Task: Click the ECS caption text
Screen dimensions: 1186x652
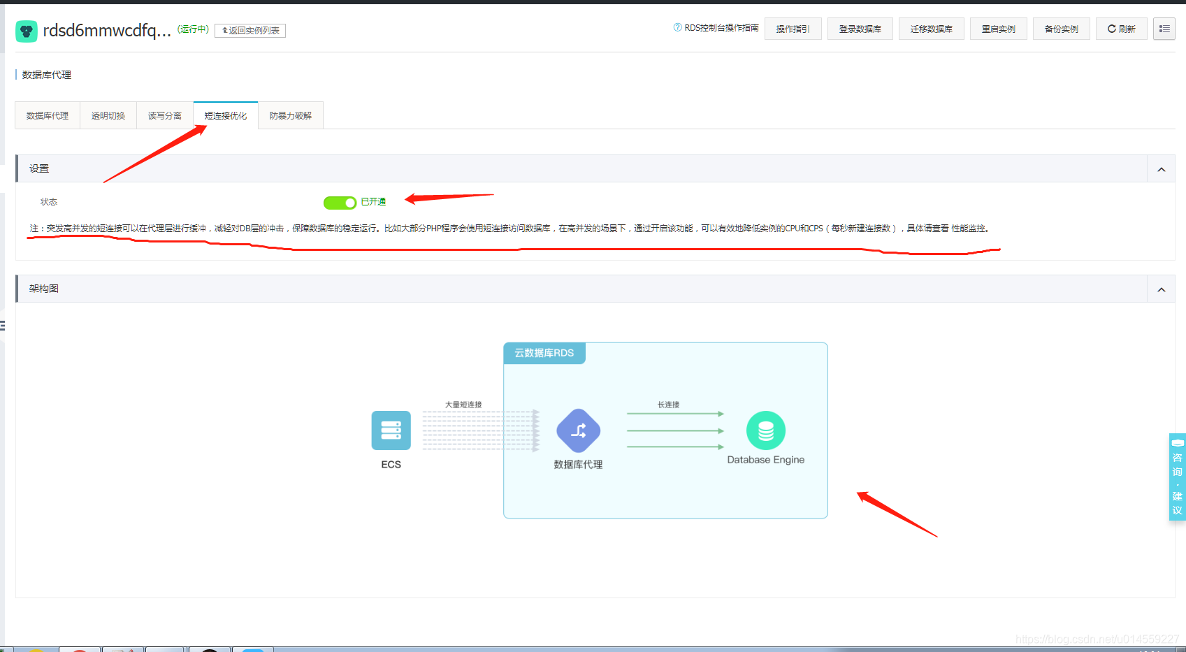Action: coord(391,465)
